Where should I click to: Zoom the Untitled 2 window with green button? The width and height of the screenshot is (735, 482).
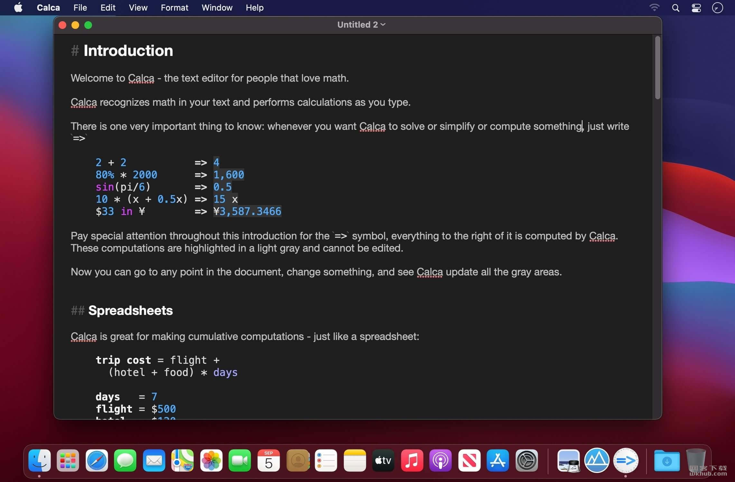tap(88, 25)
